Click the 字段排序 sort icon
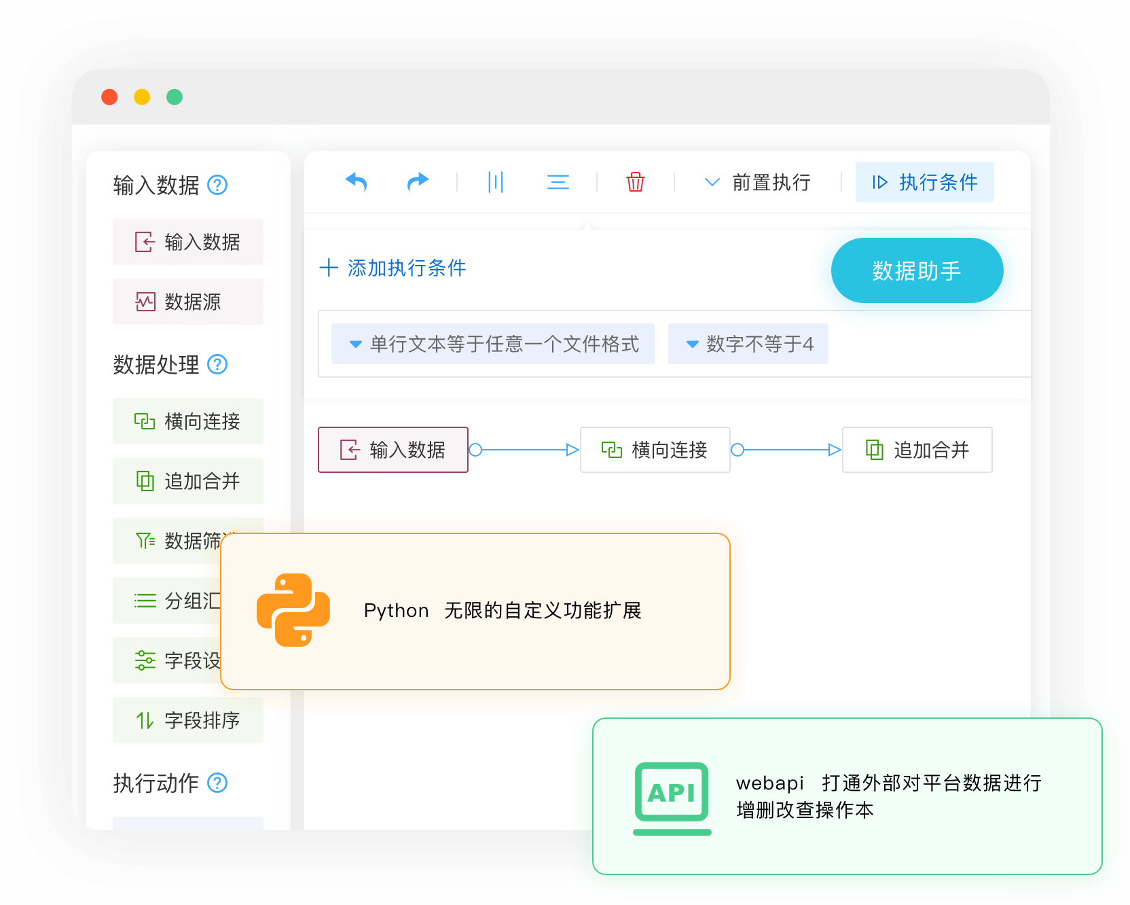Viewport: 1130px width, 905px height. tap(145, 720)
